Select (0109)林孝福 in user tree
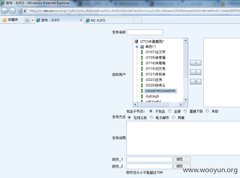The height and width of the screenshot is (178, 240). click(155, 58)
